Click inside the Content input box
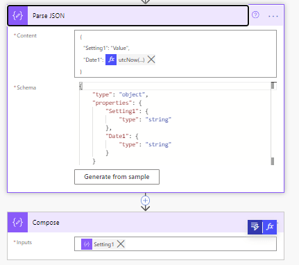The height and width of the screenshot is (265, 299). click(x=176, y=53)
